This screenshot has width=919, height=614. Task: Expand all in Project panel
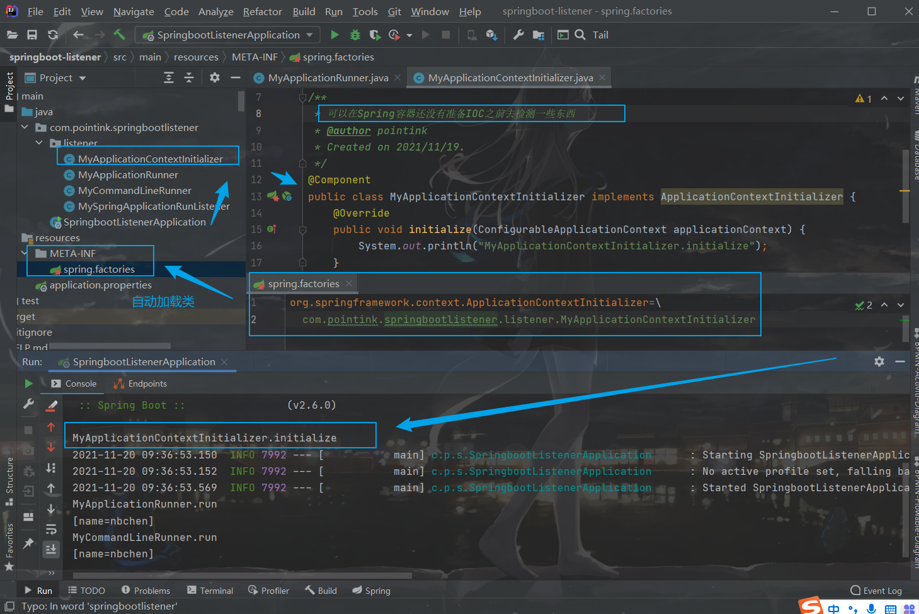pyautogui.click(x=169, y=77)
